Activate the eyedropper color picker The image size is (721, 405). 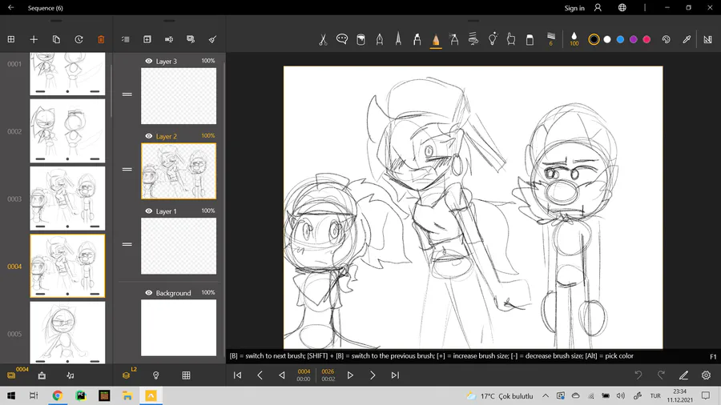coord(687,39)
